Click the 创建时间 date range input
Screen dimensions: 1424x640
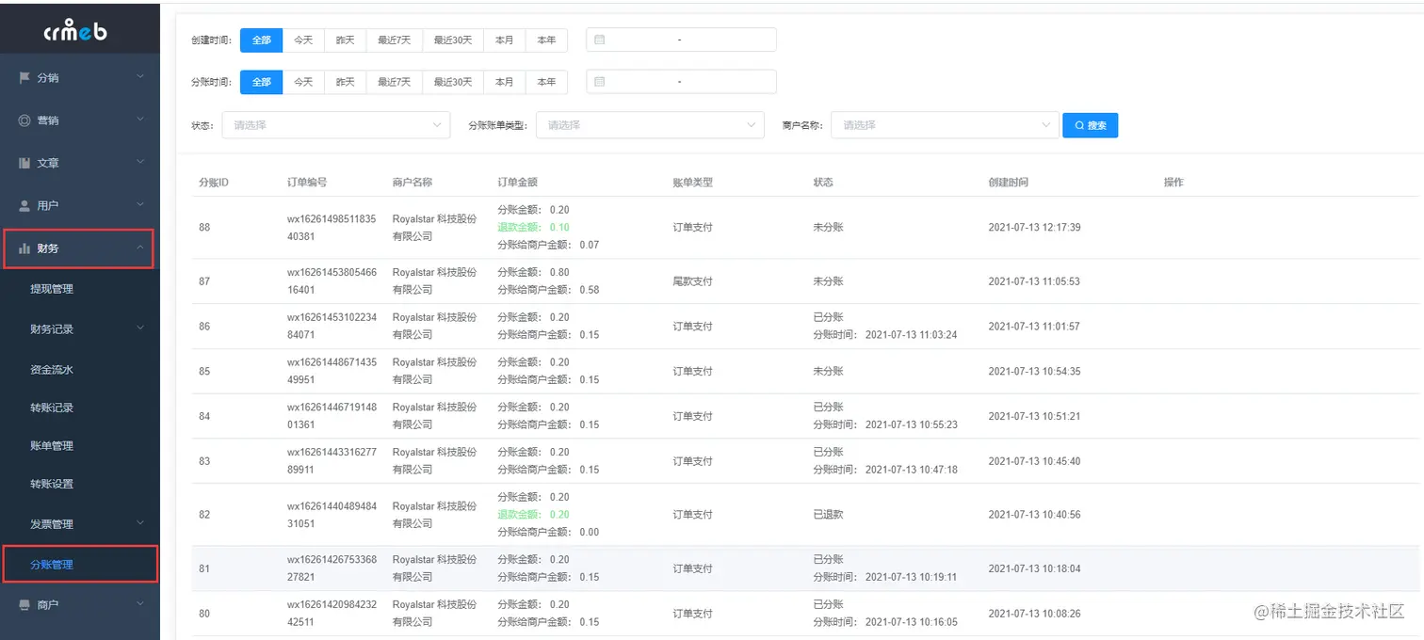681,40
